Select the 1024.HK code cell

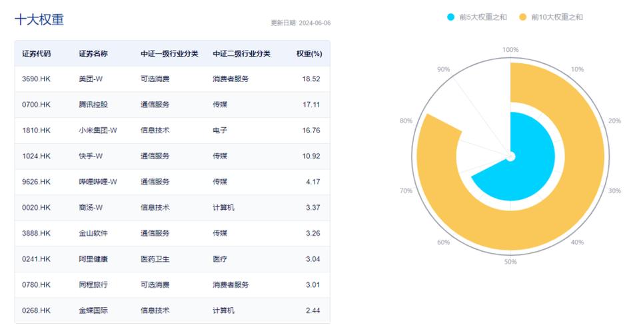(x=37, y=157)
